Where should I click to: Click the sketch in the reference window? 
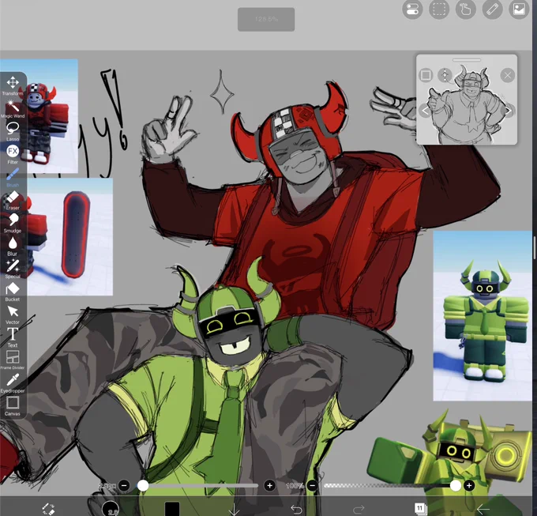pos(467,104)
